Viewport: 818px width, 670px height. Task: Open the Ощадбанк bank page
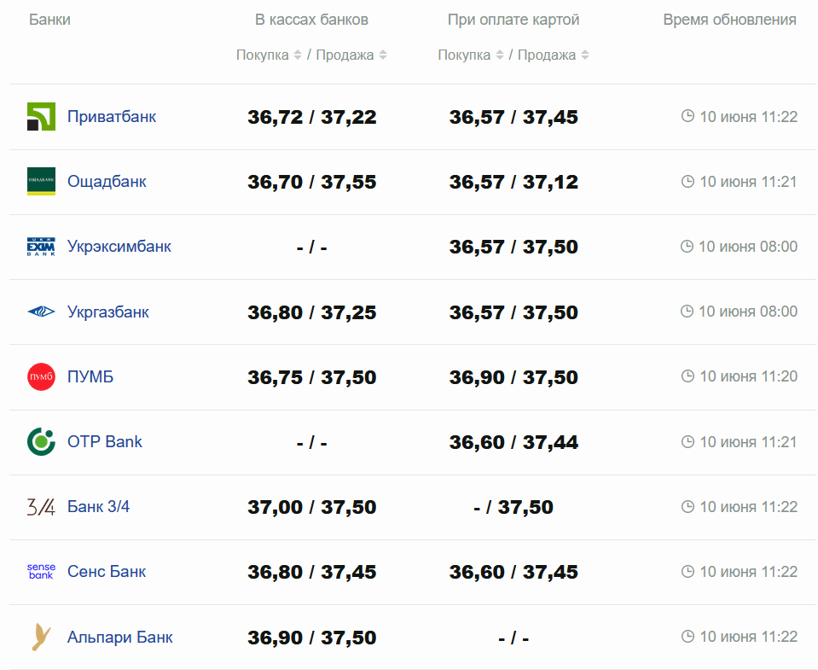107,182
